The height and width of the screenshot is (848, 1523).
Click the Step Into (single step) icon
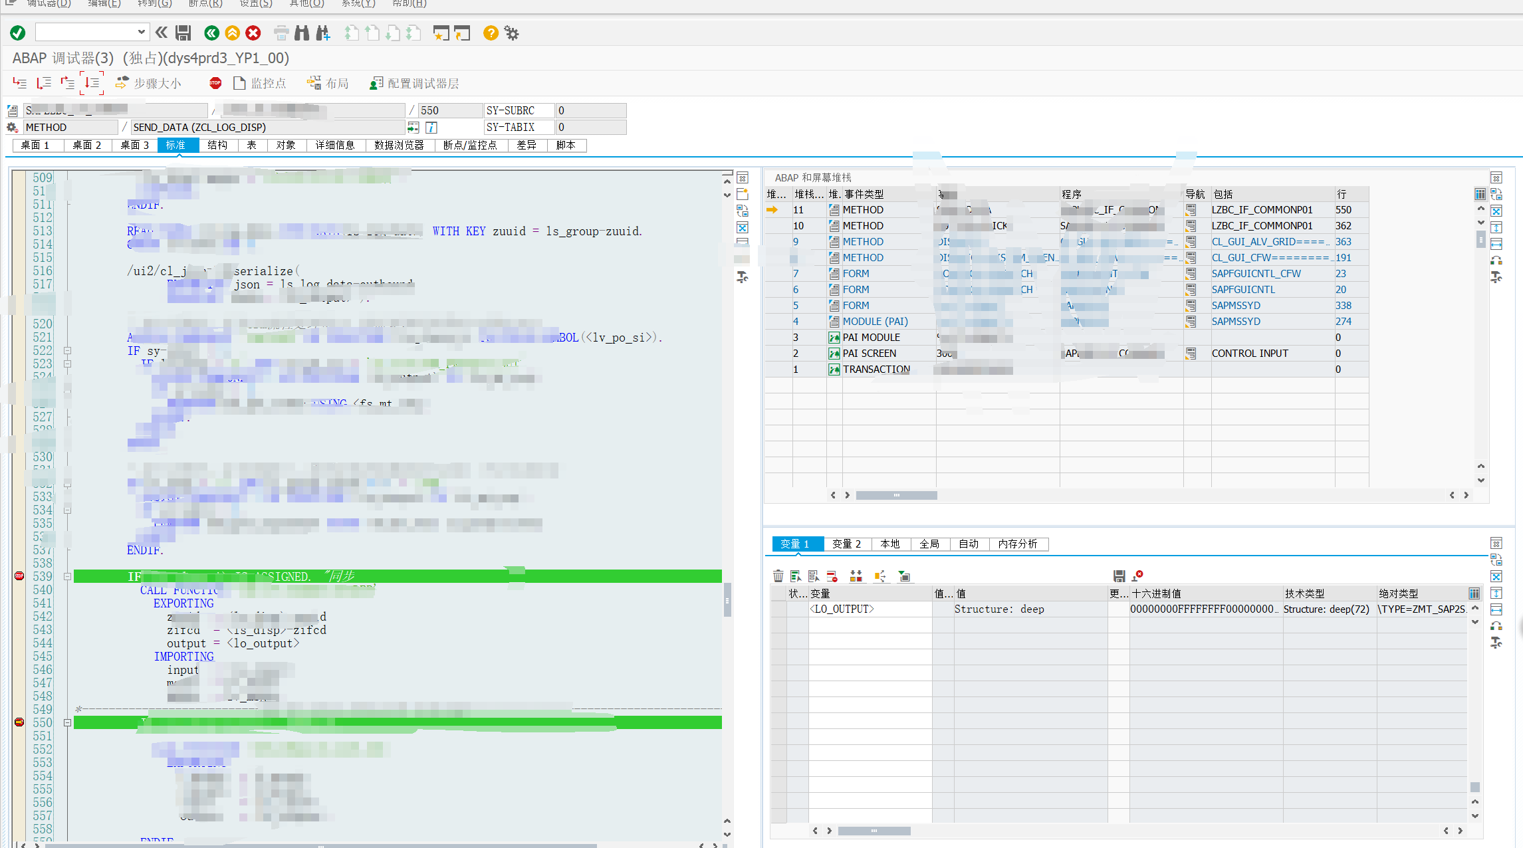[x=20, y=83]
